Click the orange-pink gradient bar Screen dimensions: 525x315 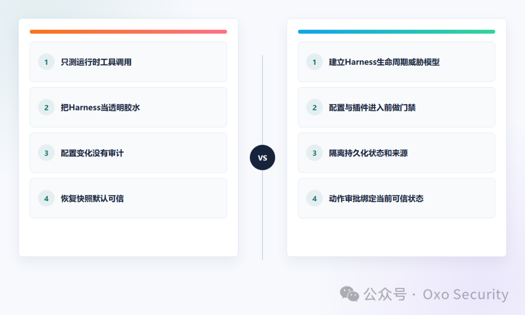(x=128, y=32)
